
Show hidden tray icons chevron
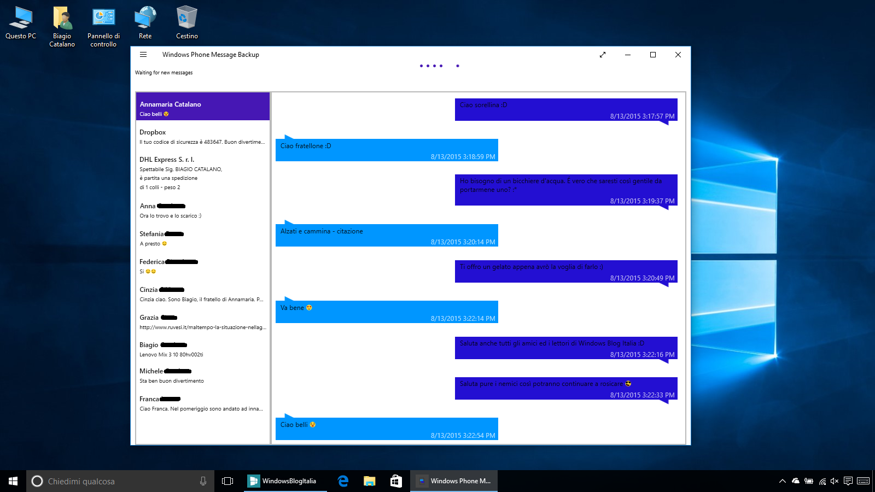[783, 481]
